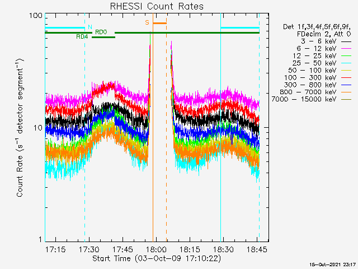Select the '300 - 800 keV' legend label
Image resolution: width=358 pixels, height=269 pixels.
[x=310, y=85]
